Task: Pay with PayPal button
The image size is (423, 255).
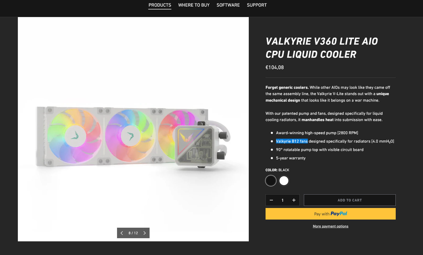Action: click(x=331, y=214)
